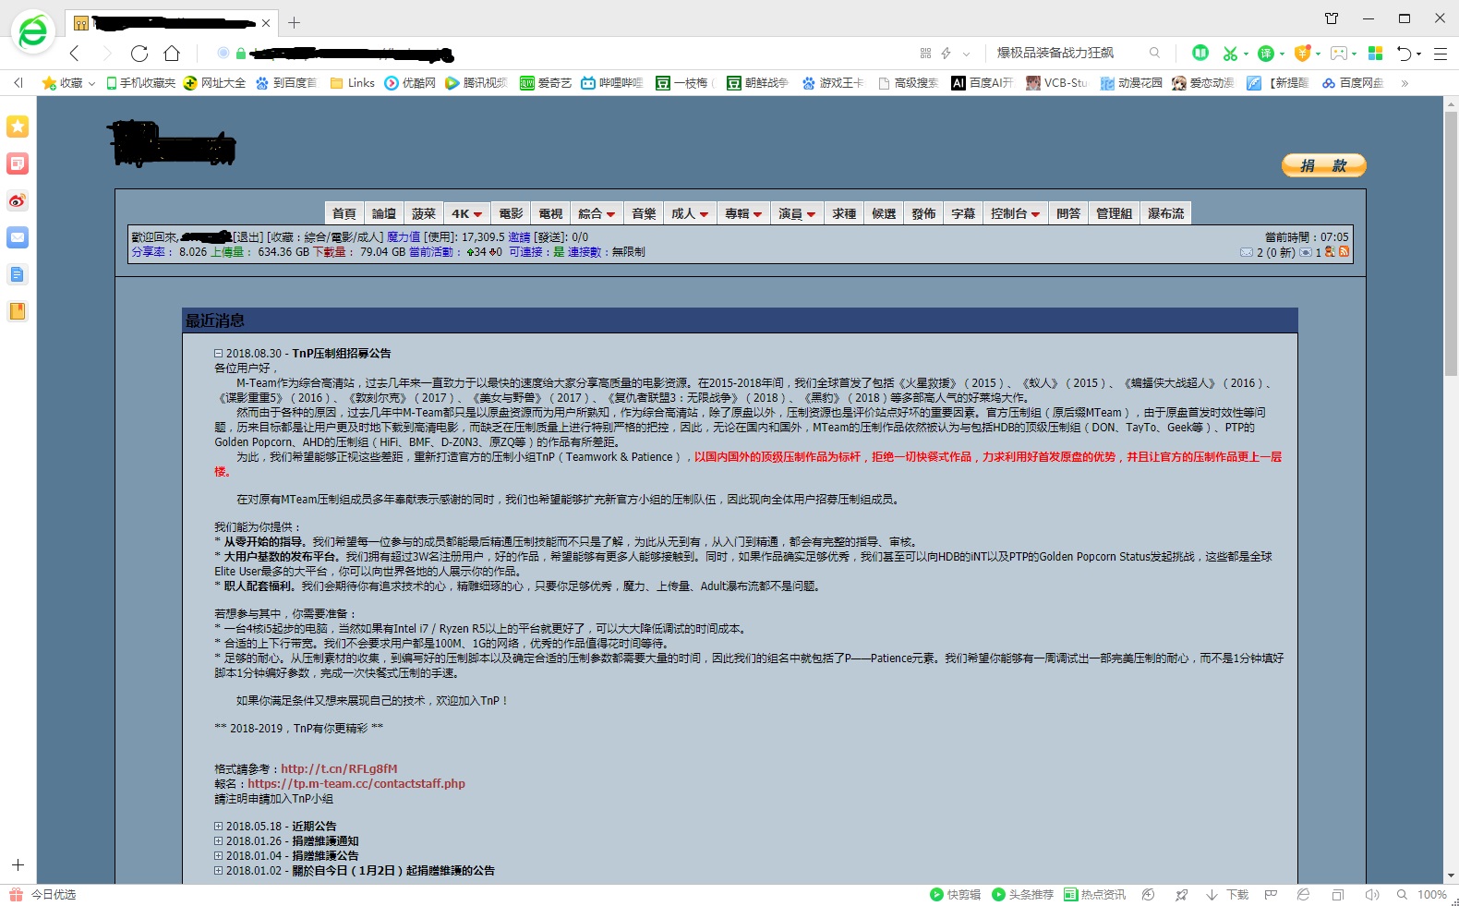1459x906 pixels.
Task: Open the 管理組 staff tab
Action: click(1114, 213)
